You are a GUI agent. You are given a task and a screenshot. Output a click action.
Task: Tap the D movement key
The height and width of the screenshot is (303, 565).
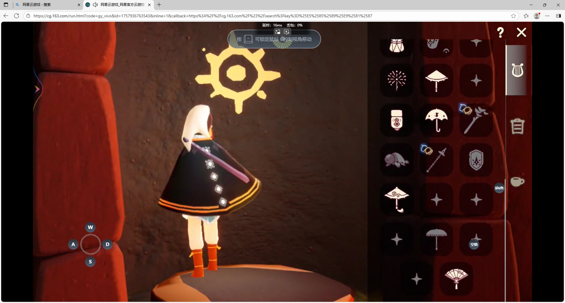pos(107,244)
